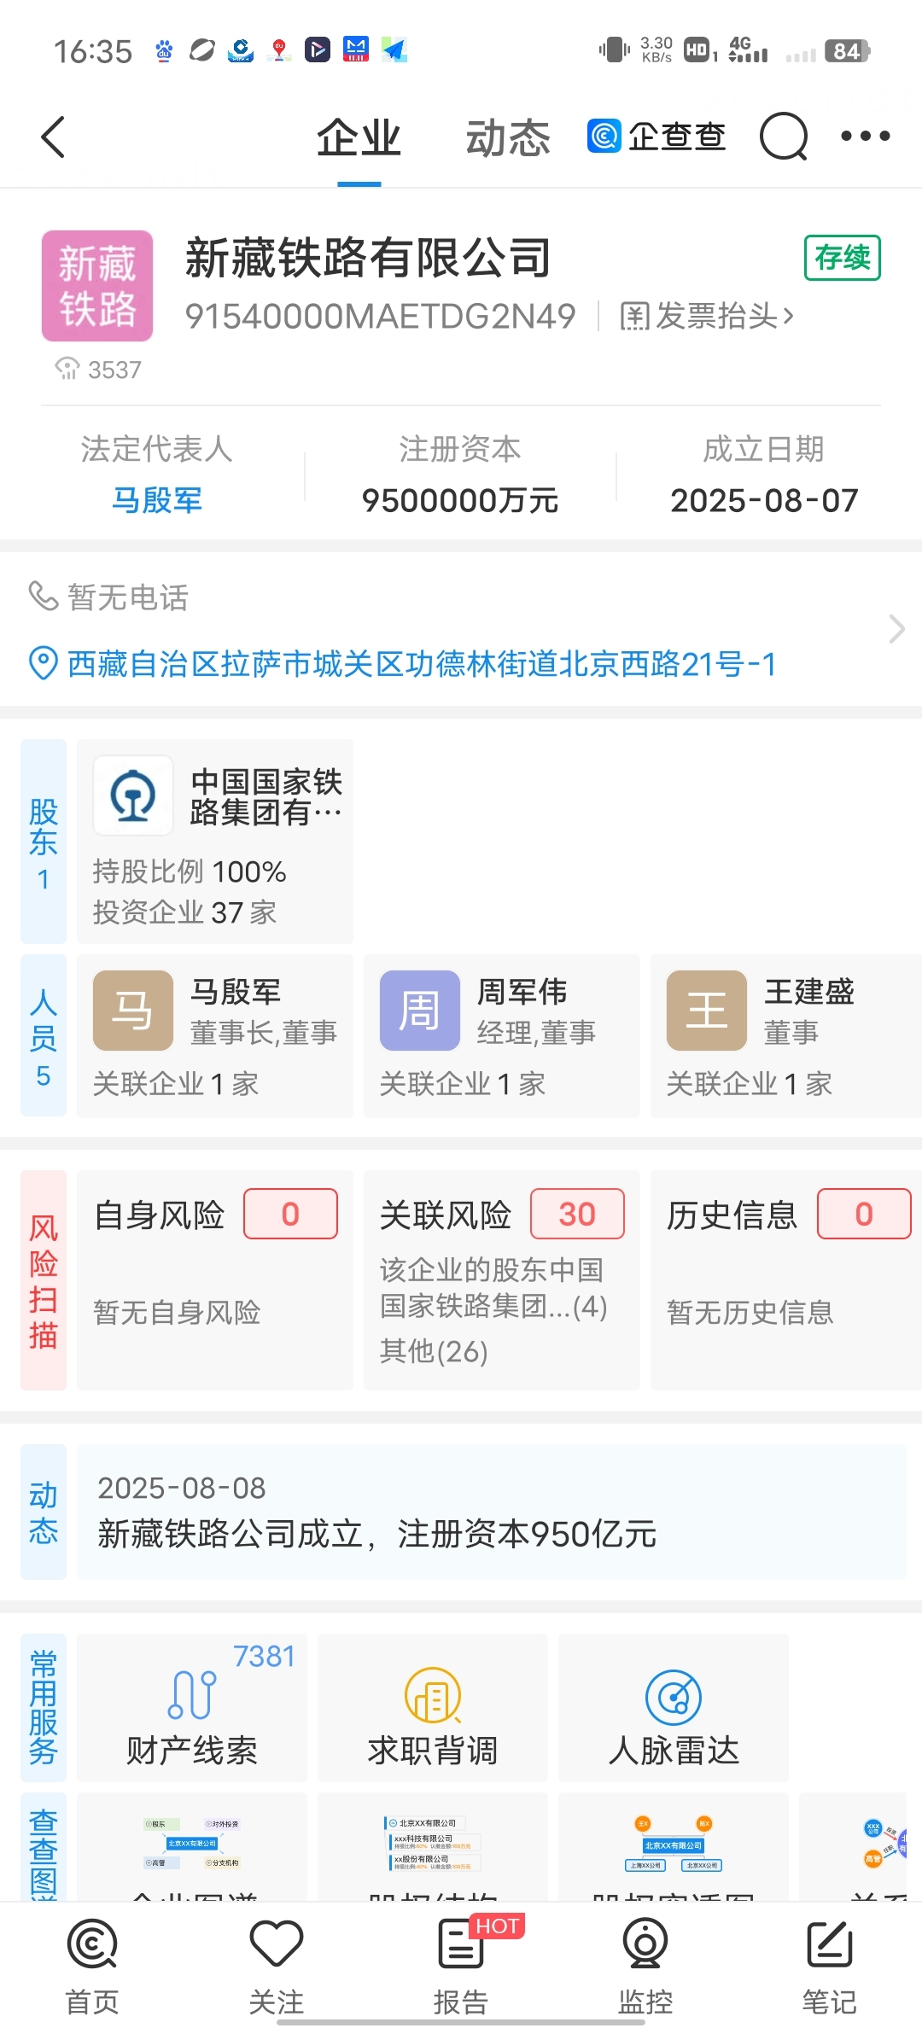Screen dimensions: 922x2028
Task: Tap the 新藏铁路 company logo
Action: [97, 286]
